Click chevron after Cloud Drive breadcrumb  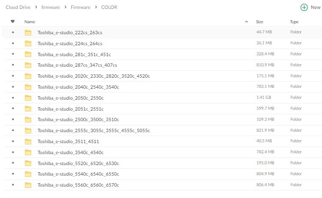point(36,7)
